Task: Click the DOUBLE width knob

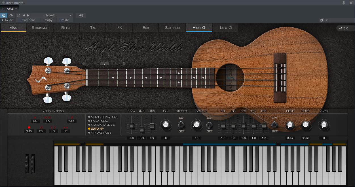Action: coord(196,125)
